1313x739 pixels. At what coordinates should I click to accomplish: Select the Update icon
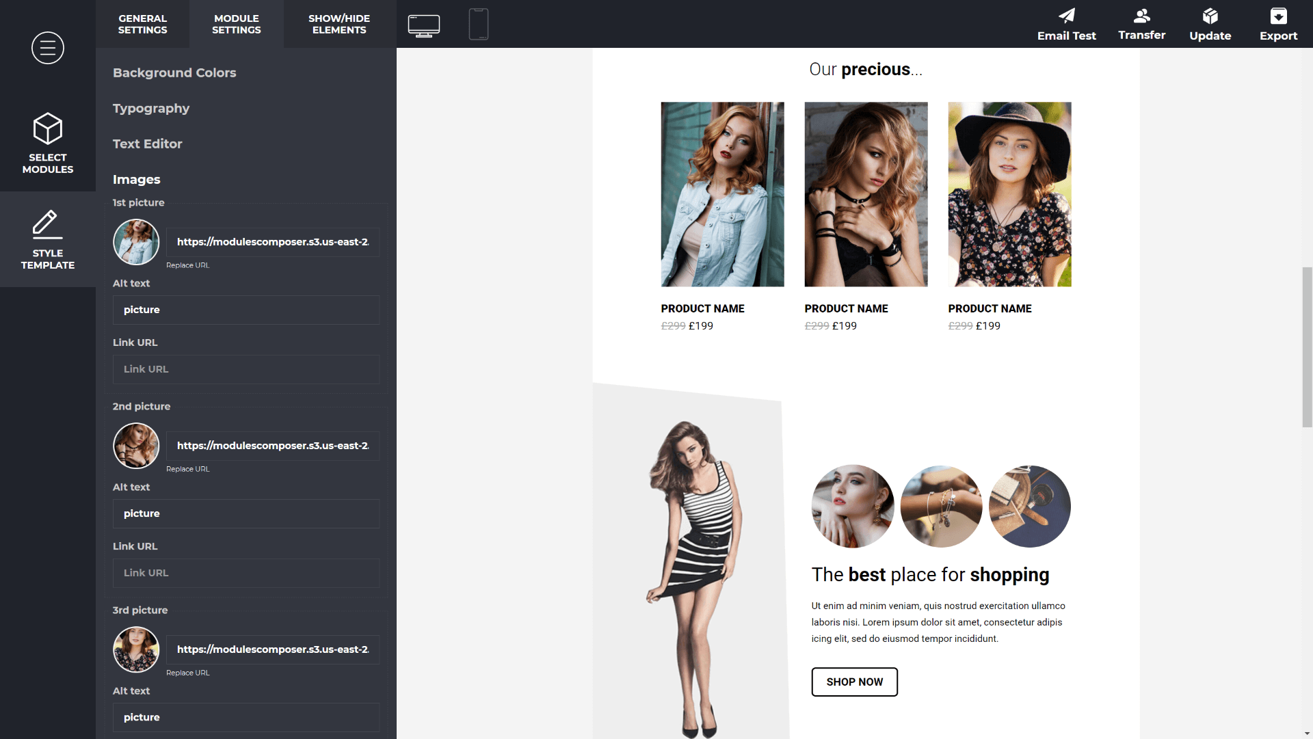(x=1210, y=24)
